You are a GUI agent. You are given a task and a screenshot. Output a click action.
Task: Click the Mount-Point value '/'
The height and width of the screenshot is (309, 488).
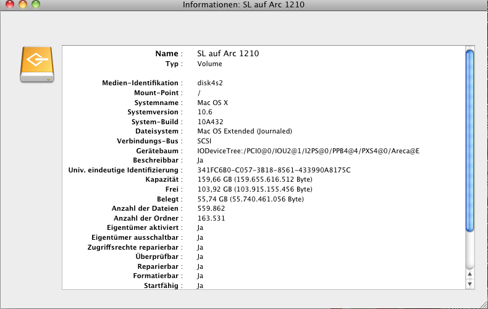(x=199, y=93)
